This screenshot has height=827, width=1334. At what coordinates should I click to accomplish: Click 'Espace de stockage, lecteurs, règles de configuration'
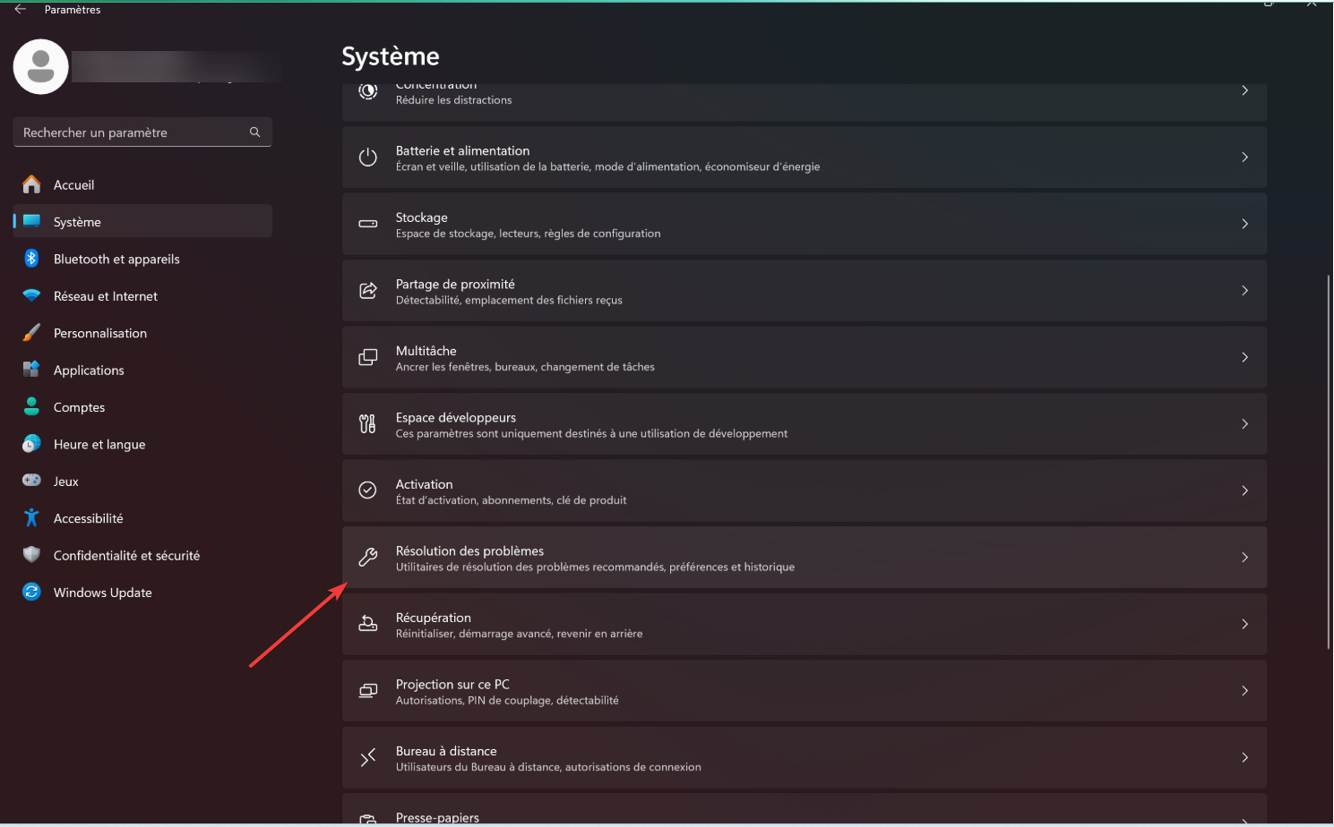click(529, 234)
